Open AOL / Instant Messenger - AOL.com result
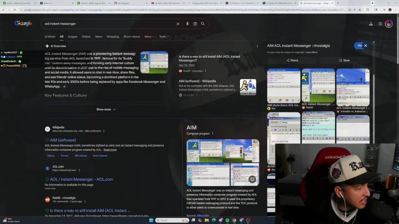Screen dimensions: 399x224 pyautogui.click(x=81, y=180)
